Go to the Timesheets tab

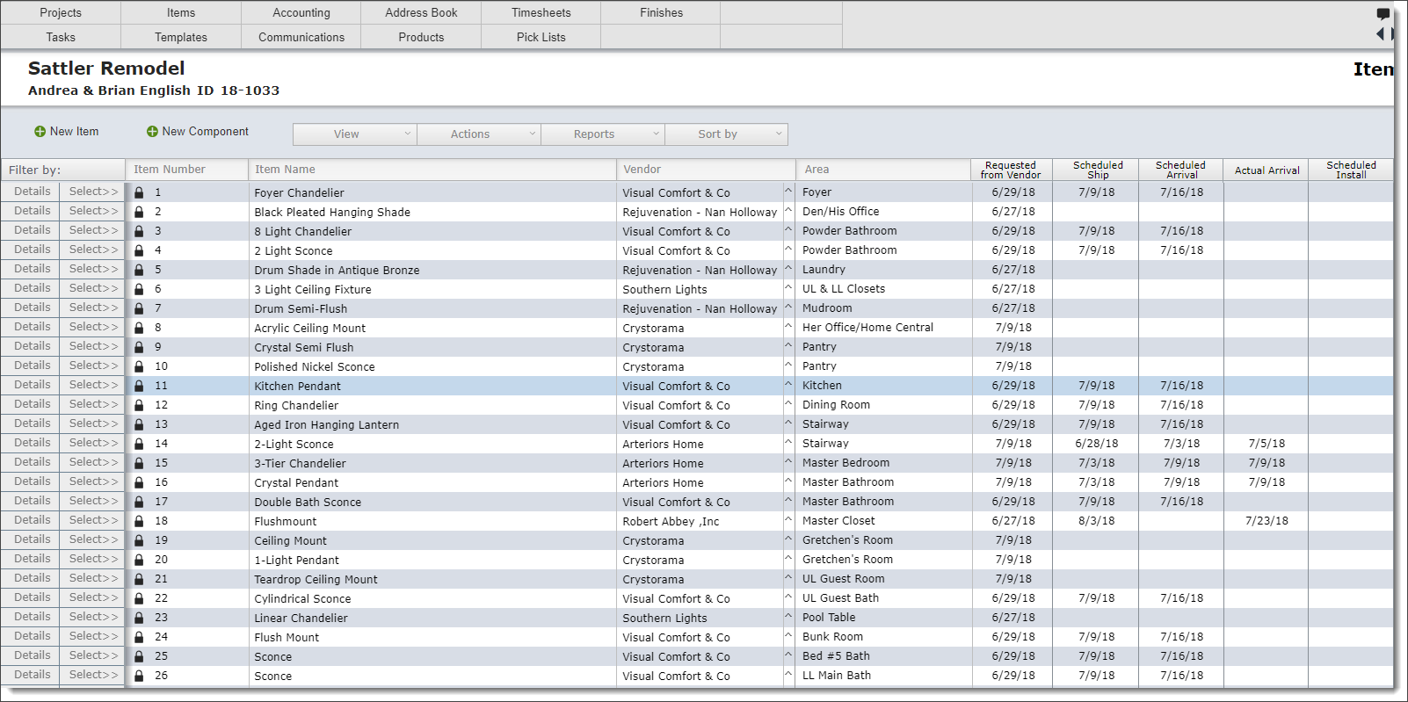(541, 13)
